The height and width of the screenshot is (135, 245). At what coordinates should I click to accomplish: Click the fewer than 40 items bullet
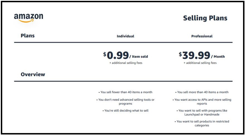coord(125,92)
